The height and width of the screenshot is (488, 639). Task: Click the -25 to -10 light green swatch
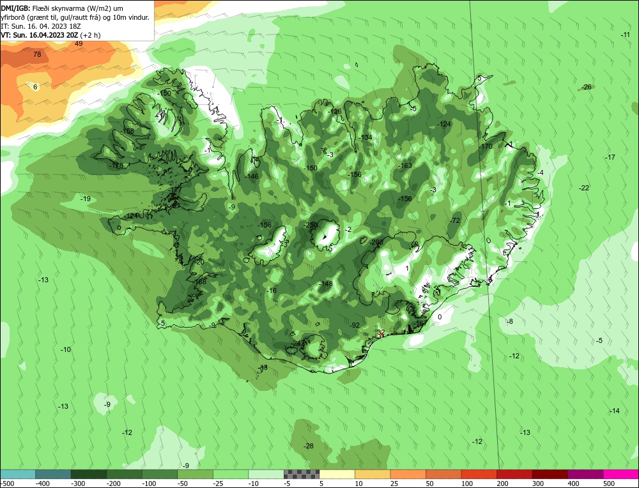[231, 474]
